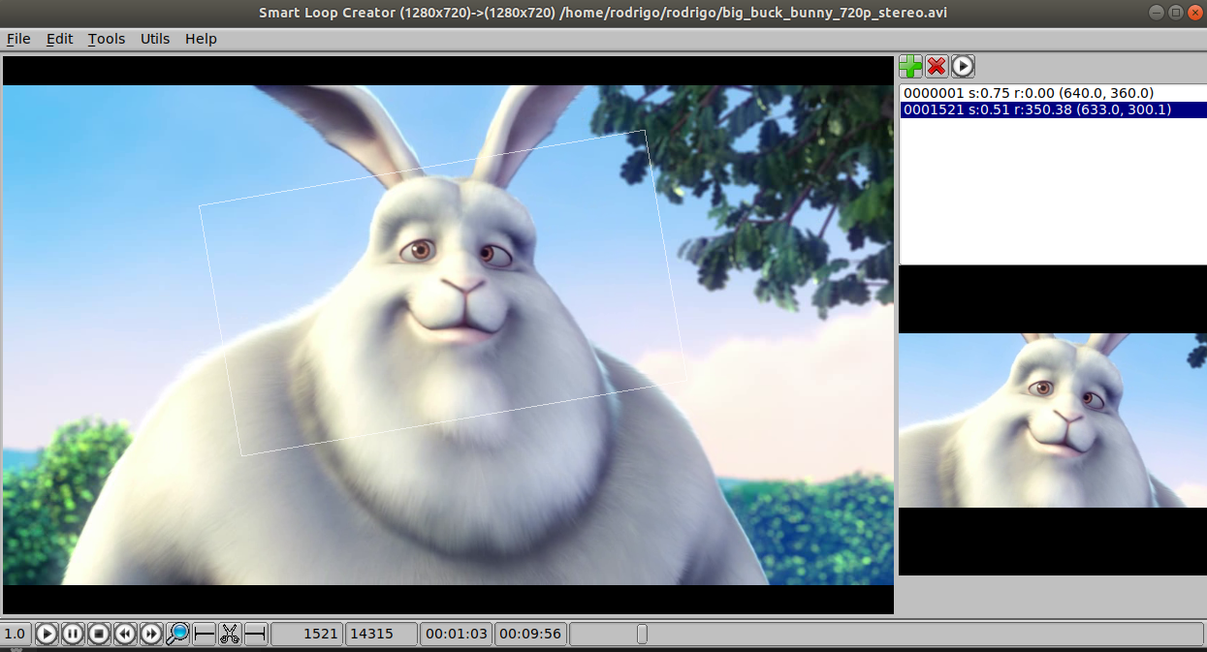Select keyframe row 0001521 s:0.51
The height and width of the screenshot is (652, 1207).
[1053, 109]
